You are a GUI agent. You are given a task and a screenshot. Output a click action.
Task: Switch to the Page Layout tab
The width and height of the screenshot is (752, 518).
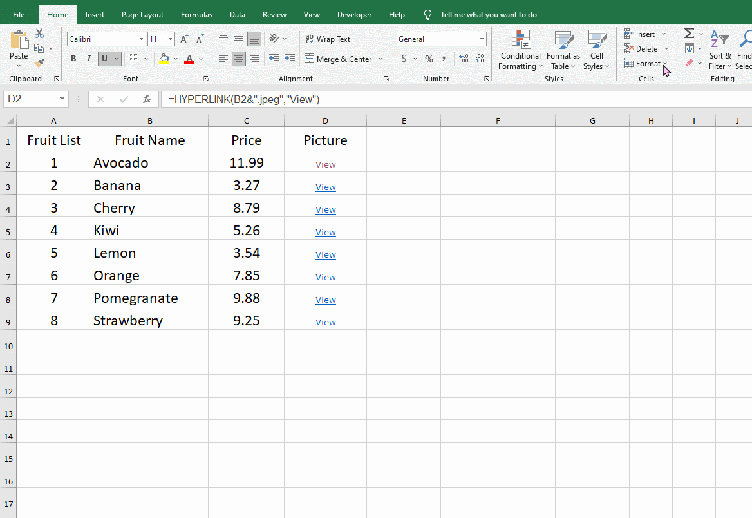pos(142,14)
